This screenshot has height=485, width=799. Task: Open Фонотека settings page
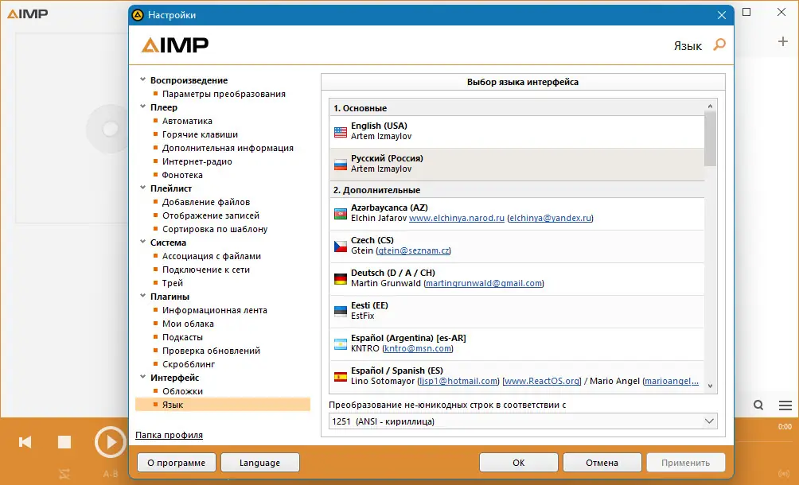tap(182, 175)
